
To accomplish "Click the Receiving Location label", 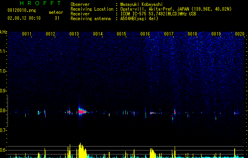I will [x=92, y=9].
